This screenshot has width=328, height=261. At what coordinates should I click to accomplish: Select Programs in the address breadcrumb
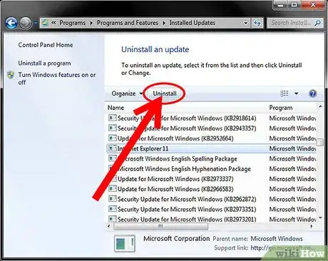[x=72, y=23]
